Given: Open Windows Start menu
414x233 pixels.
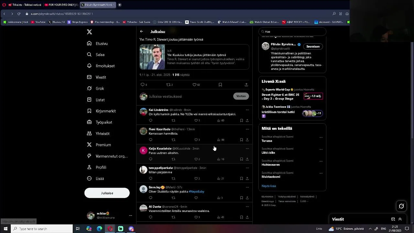Looking at the screenshot, I should pos(5,229).
